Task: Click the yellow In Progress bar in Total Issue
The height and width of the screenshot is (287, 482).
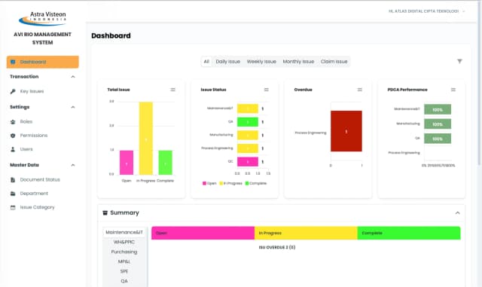Action: 146,139
